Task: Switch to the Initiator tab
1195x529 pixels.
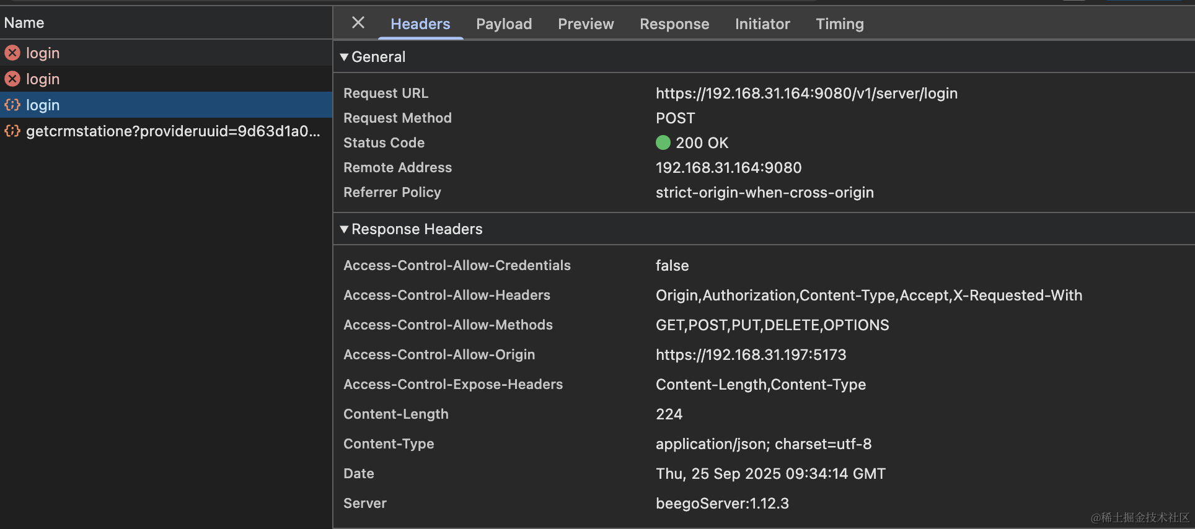Action: pos(762,24)
